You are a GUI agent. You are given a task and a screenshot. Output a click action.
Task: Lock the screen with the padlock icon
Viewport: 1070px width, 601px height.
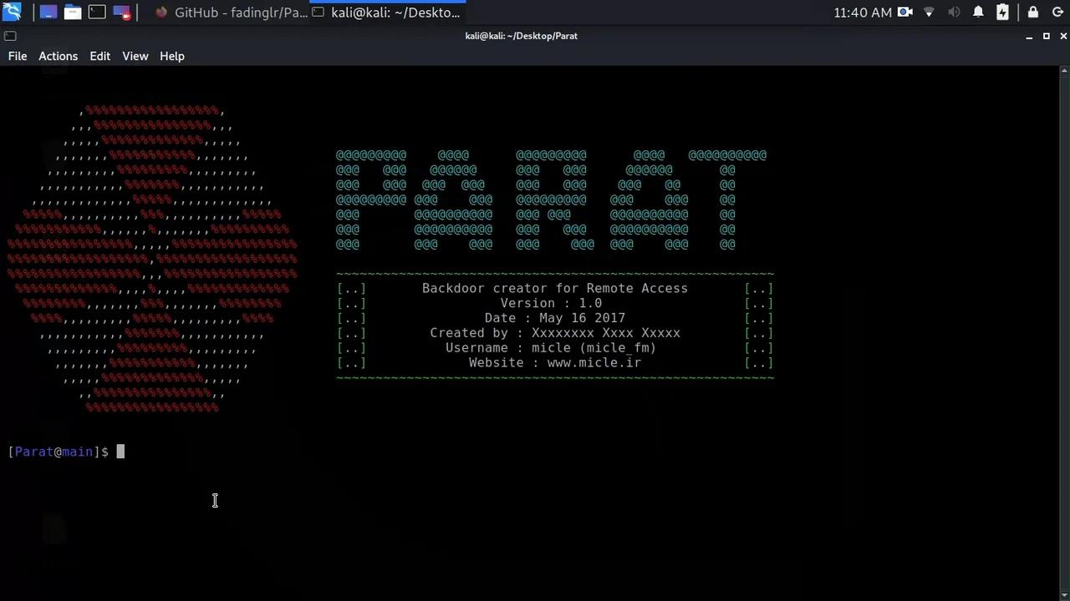pos(1033,12)
